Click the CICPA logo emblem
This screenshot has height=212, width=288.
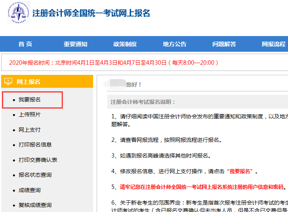18,14
